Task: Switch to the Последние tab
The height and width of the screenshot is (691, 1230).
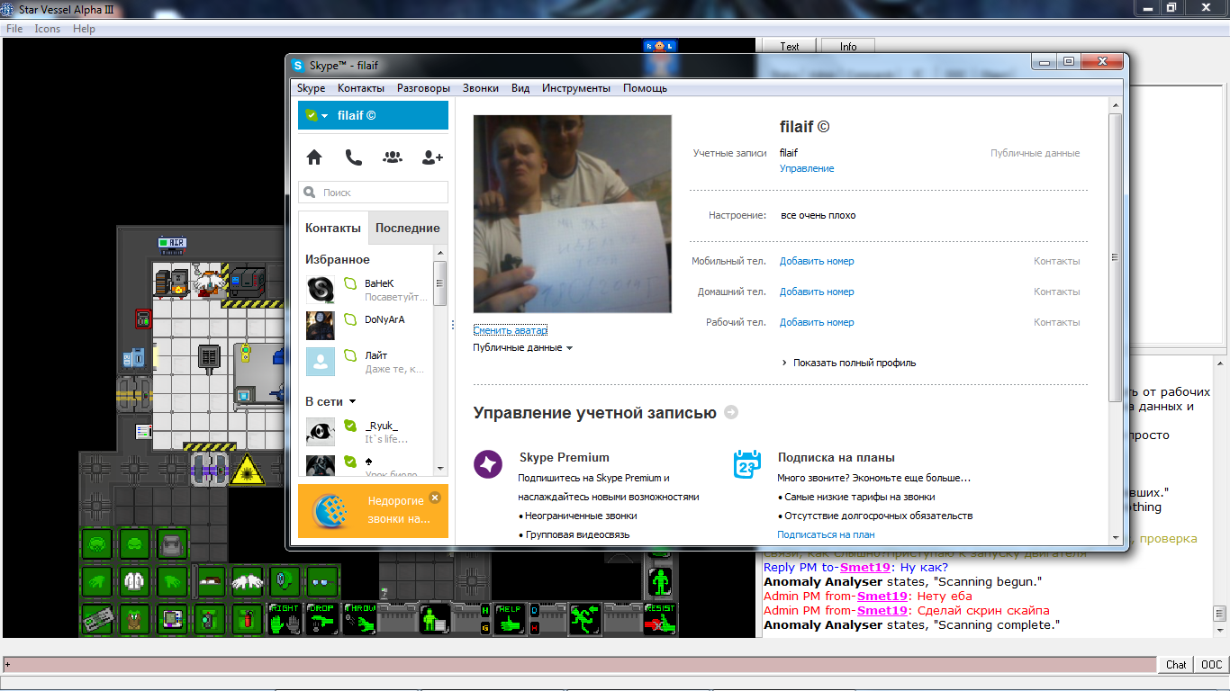Action: tap(408, 228)
